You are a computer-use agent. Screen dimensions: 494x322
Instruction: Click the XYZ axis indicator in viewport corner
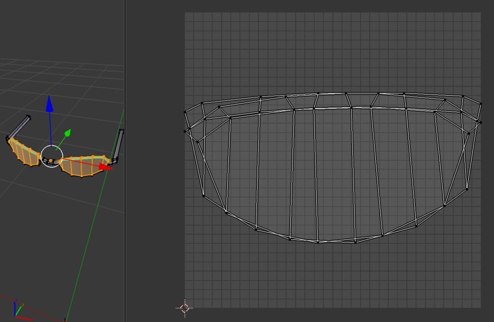pyautogui.click(x=17, y=309)
